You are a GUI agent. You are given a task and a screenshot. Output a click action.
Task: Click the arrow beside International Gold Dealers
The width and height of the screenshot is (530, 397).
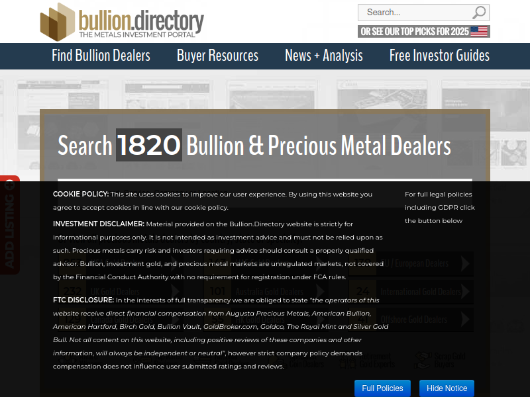[x=466, y=291]
